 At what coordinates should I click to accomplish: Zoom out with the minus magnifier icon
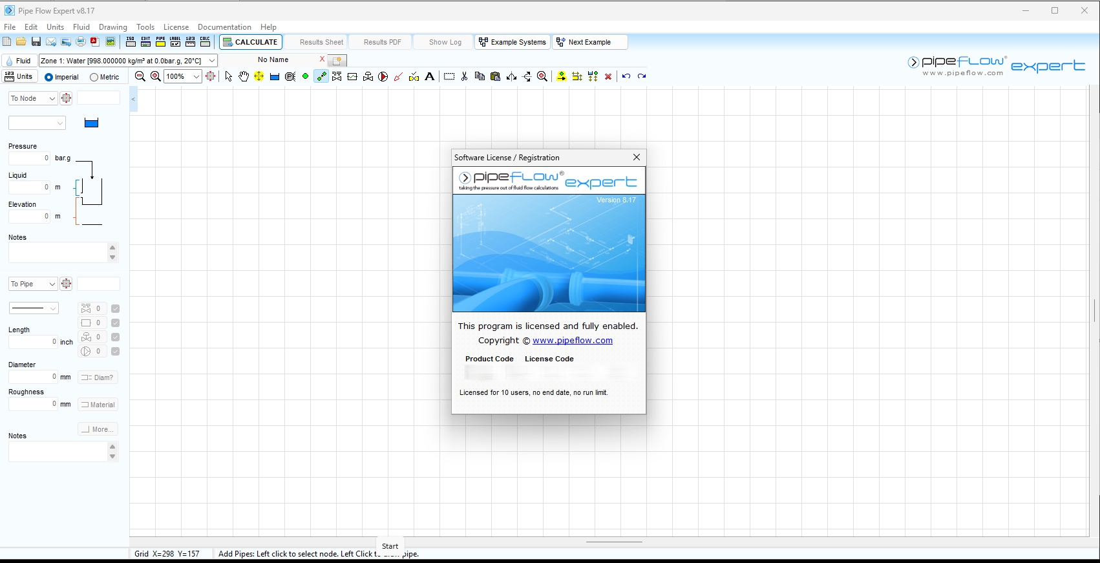click(140, 76)
